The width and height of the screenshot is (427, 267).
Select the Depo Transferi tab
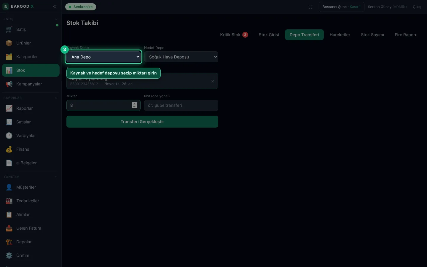coord(304,35)
